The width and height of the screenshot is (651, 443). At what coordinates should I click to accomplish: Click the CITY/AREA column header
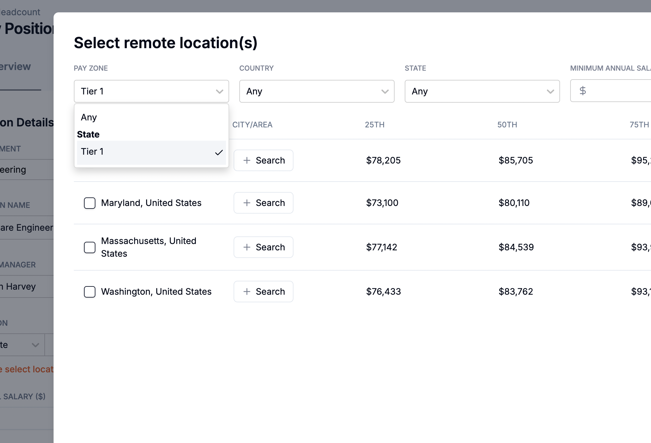tap(252, 125)
